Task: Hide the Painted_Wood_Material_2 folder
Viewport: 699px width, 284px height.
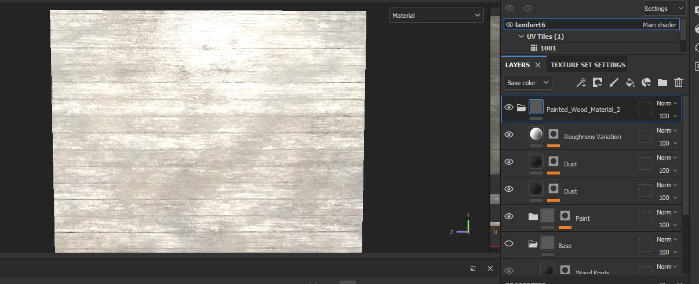Action: 509,108
